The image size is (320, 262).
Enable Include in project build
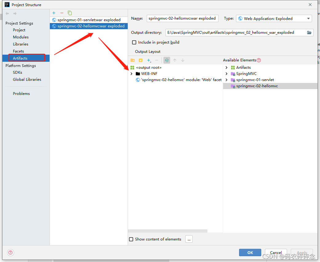click(x=134, y=42)
